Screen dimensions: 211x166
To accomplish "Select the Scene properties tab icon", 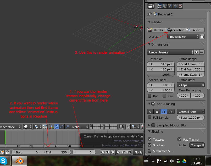I will click(x=170, y=6).
